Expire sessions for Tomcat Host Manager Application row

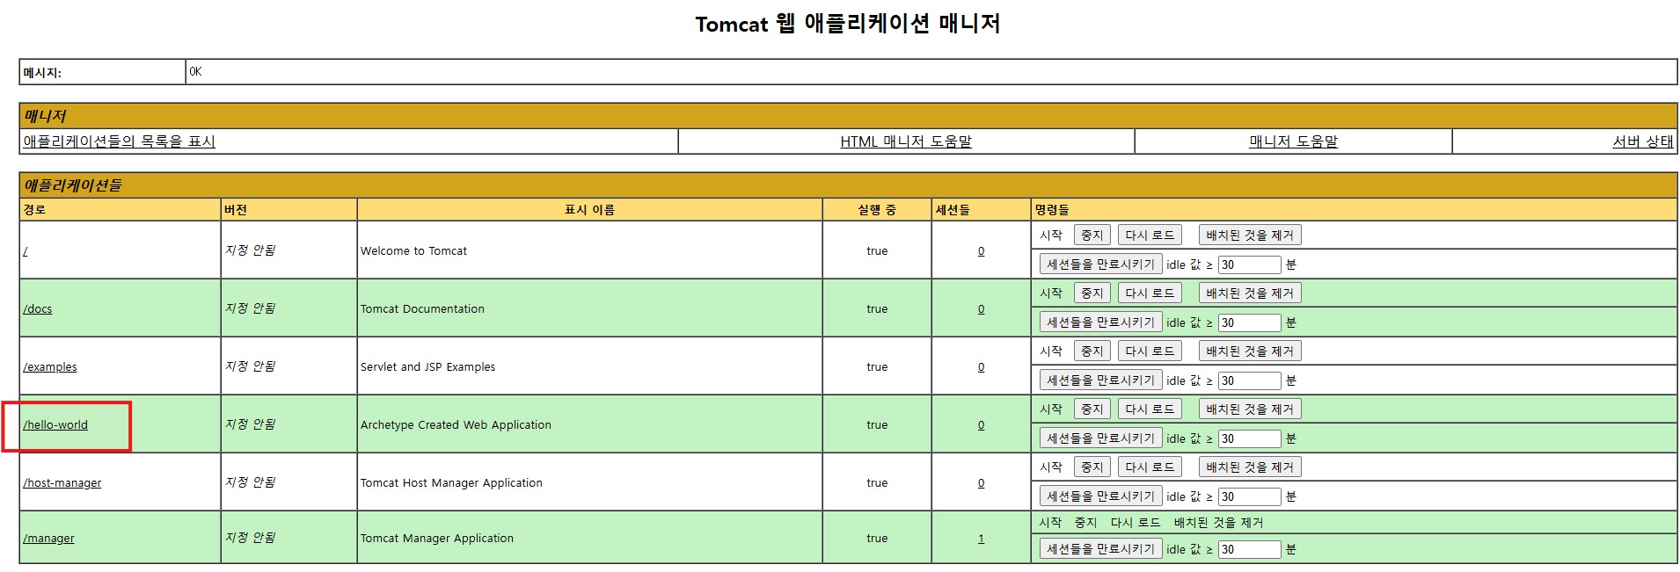click(1100, 496)
